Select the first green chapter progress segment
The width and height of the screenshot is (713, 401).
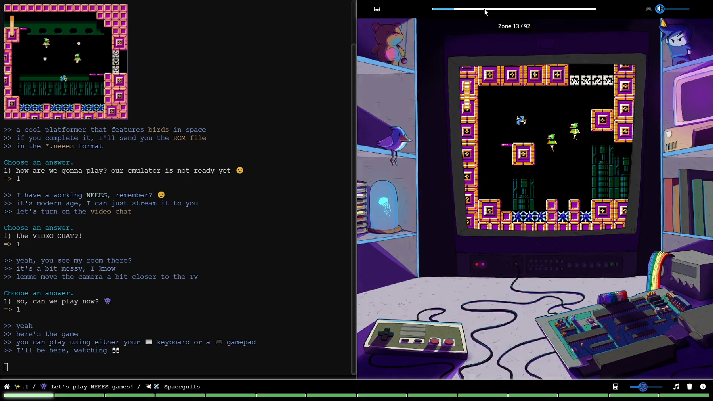coord(29,396)
